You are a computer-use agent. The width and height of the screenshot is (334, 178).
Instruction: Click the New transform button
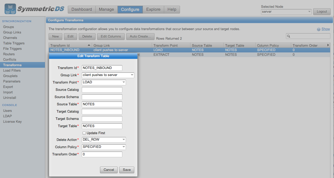tap(56, 37)
